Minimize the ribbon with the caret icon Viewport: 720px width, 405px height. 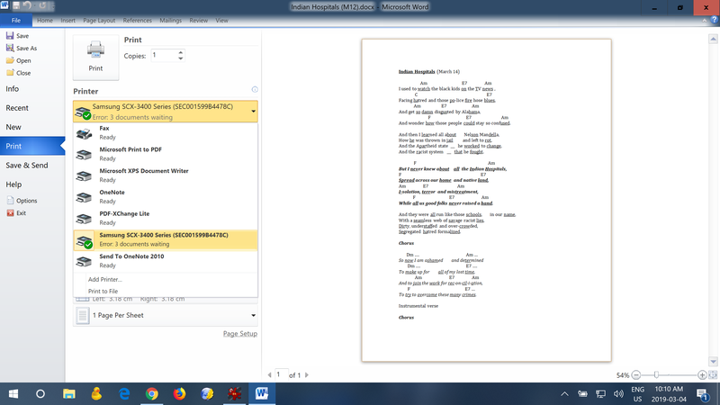coord(705,20)
